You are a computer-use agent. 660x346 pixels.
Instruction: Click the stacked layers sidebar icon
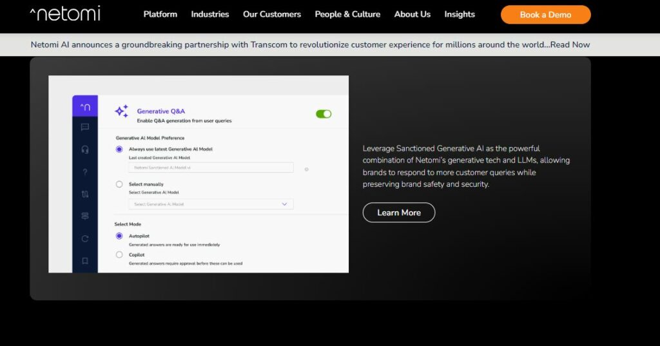coord(85,216)
